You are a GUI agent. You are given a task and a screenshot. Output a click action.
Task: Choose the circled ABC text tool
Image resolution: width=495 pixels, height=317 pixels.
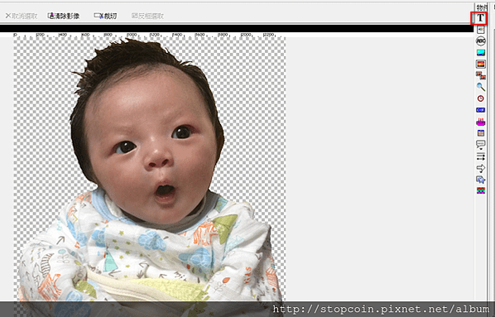pos(480,41)
